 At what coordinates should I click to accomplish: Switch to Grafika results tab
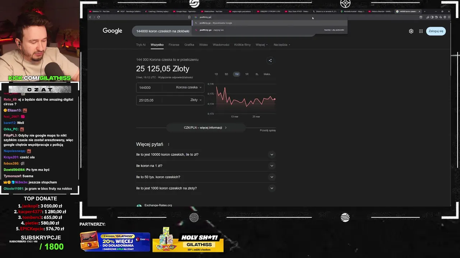click(x=189, y=45)
